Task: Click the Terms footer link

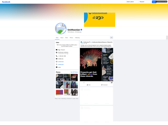Action: point(59,99)
